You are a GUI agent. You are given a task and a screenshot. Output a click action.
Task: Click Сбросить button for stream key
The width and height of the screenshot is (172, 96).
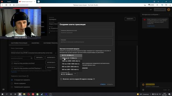39,58
